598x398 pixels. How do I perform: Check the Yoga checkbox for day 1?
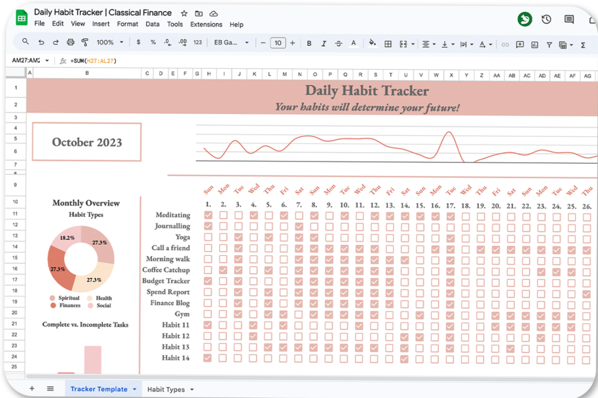tap(208, 237)
